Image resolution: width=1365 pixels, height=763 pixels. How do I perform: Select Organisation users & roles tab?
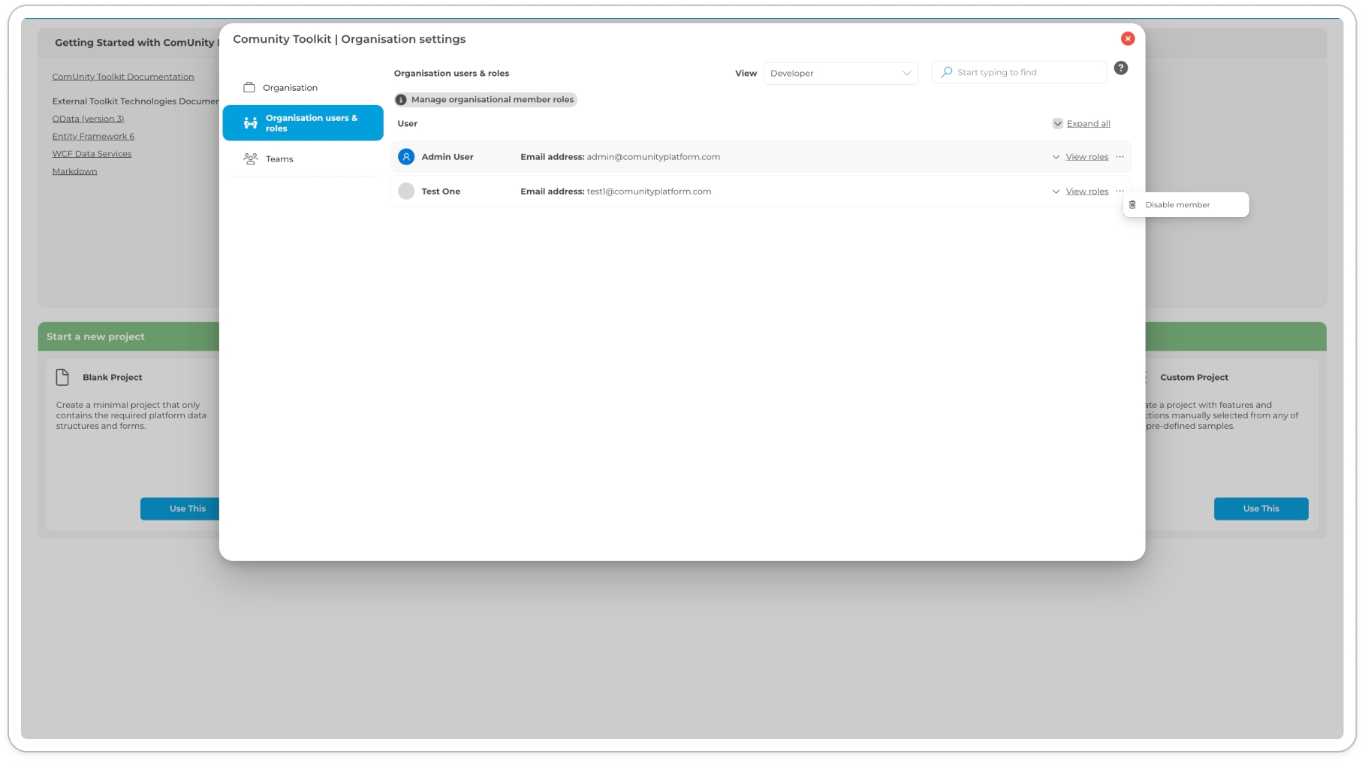(x=303, y=123)
